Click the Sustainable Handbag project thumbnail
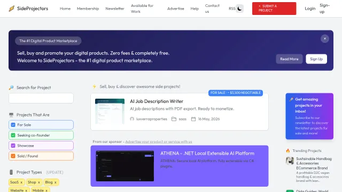Viewport: 342px width, 192px height. pos(290,161)
